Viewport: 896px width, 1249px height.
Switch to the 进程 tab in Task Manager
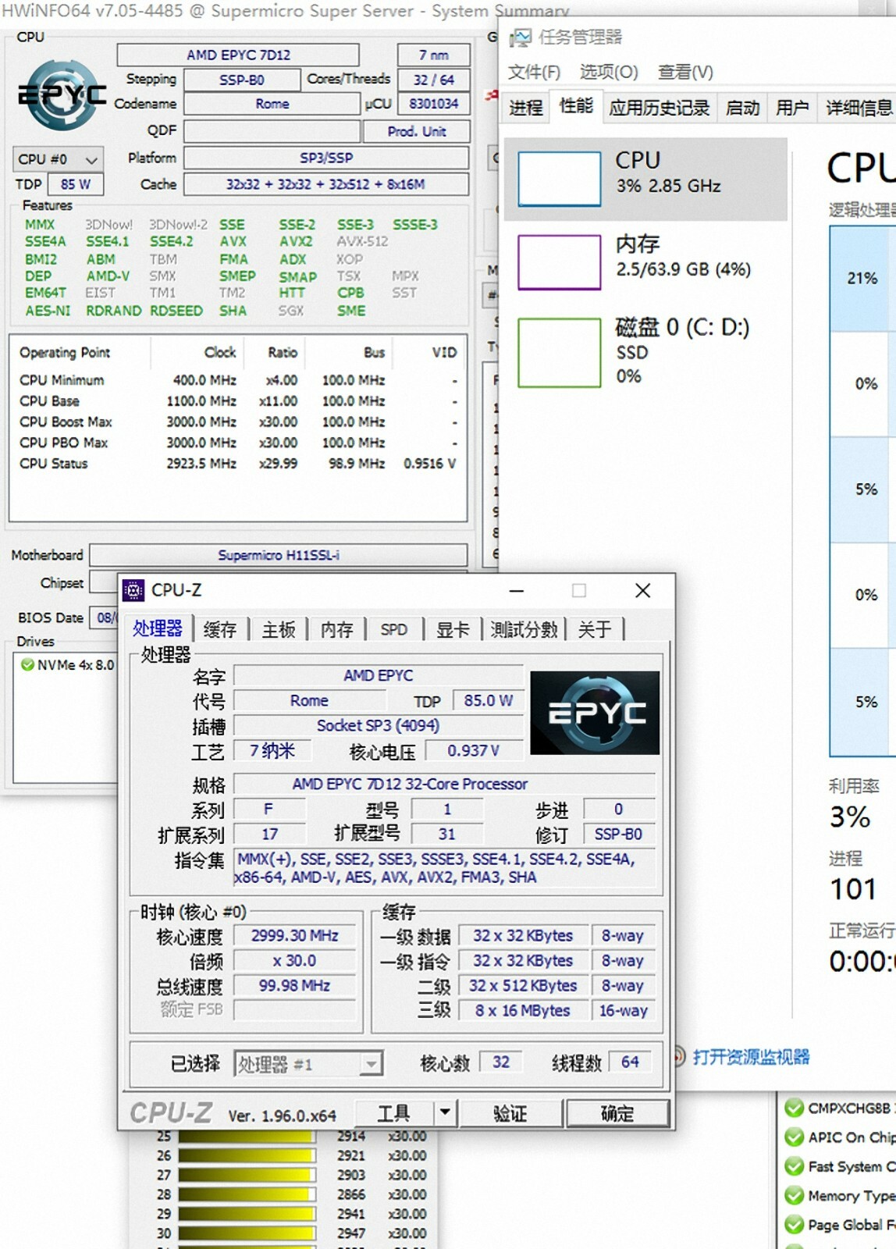coord(525,107)
